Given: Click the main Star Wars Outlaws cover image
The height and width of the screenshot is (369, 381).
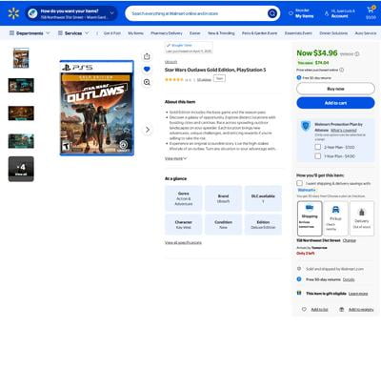Looking at the screenshot, I should point(97,108).
